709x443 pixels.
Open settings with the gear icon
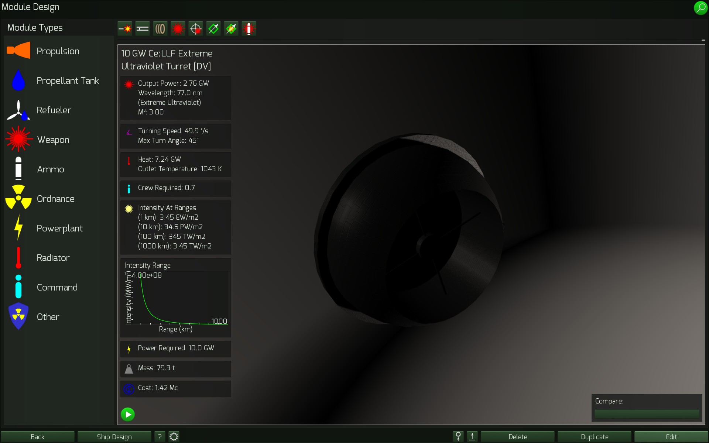coord(174,437)
